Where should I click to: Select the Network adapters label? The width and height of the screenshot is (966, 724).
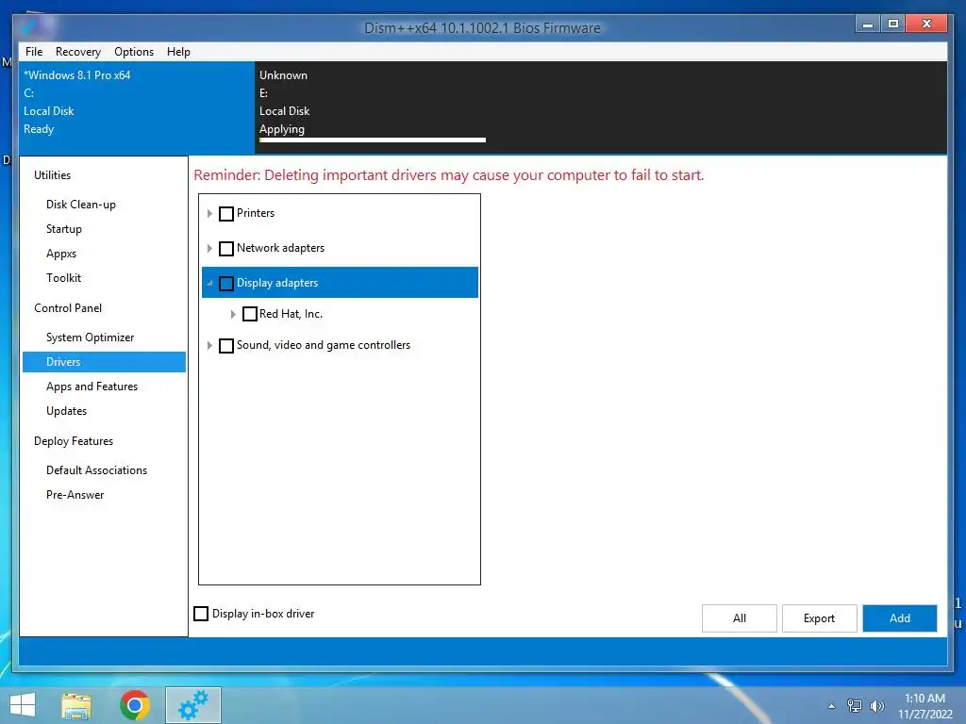280,248
